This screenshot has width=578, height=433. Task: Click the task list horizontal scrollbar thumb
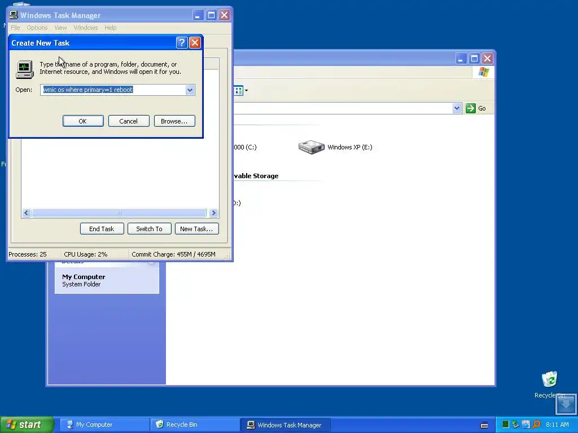(119, 213)
